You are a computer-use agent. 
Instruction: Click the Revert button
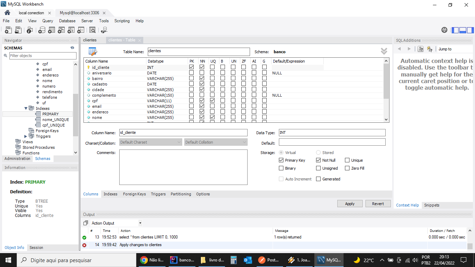pyautogui.click(x=378, y=204)
